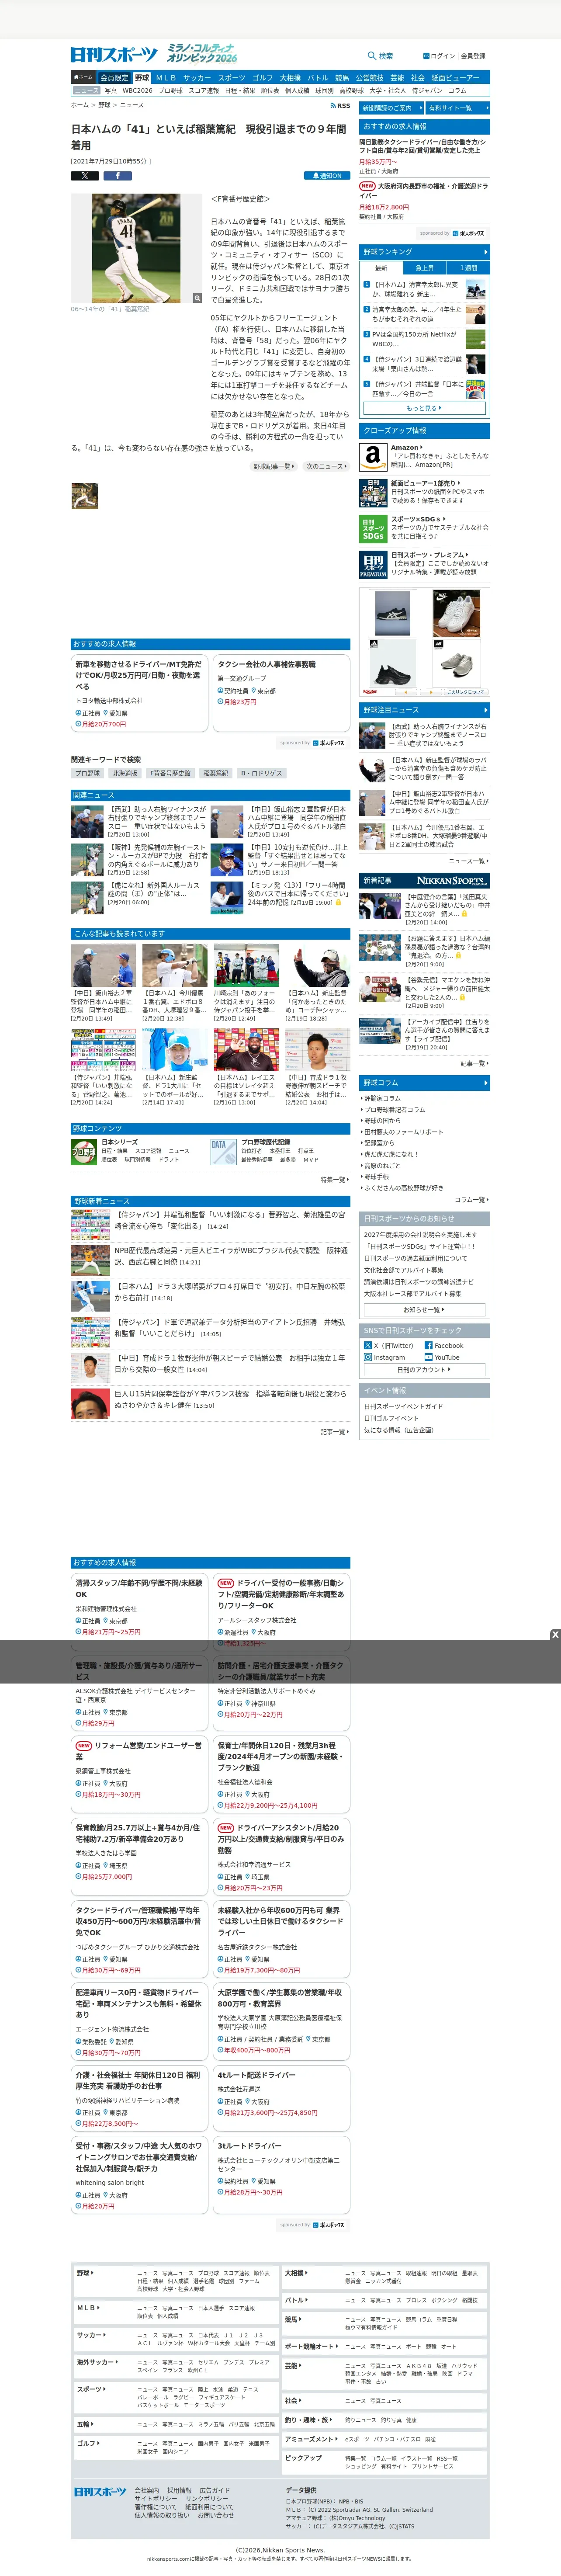Open もっと見る under ranking

425,408
